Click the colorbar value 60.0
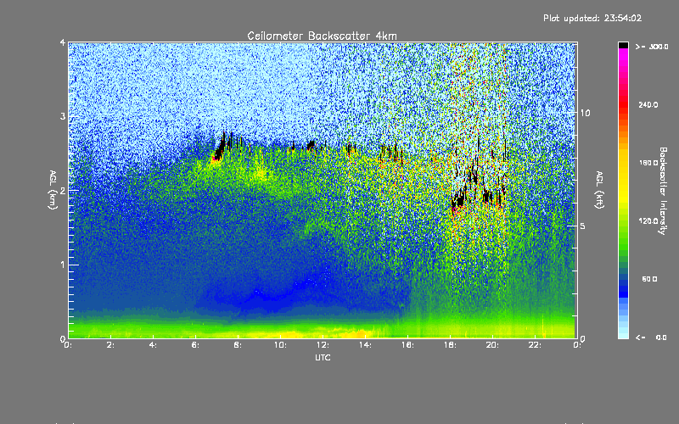 click(649, 279)
